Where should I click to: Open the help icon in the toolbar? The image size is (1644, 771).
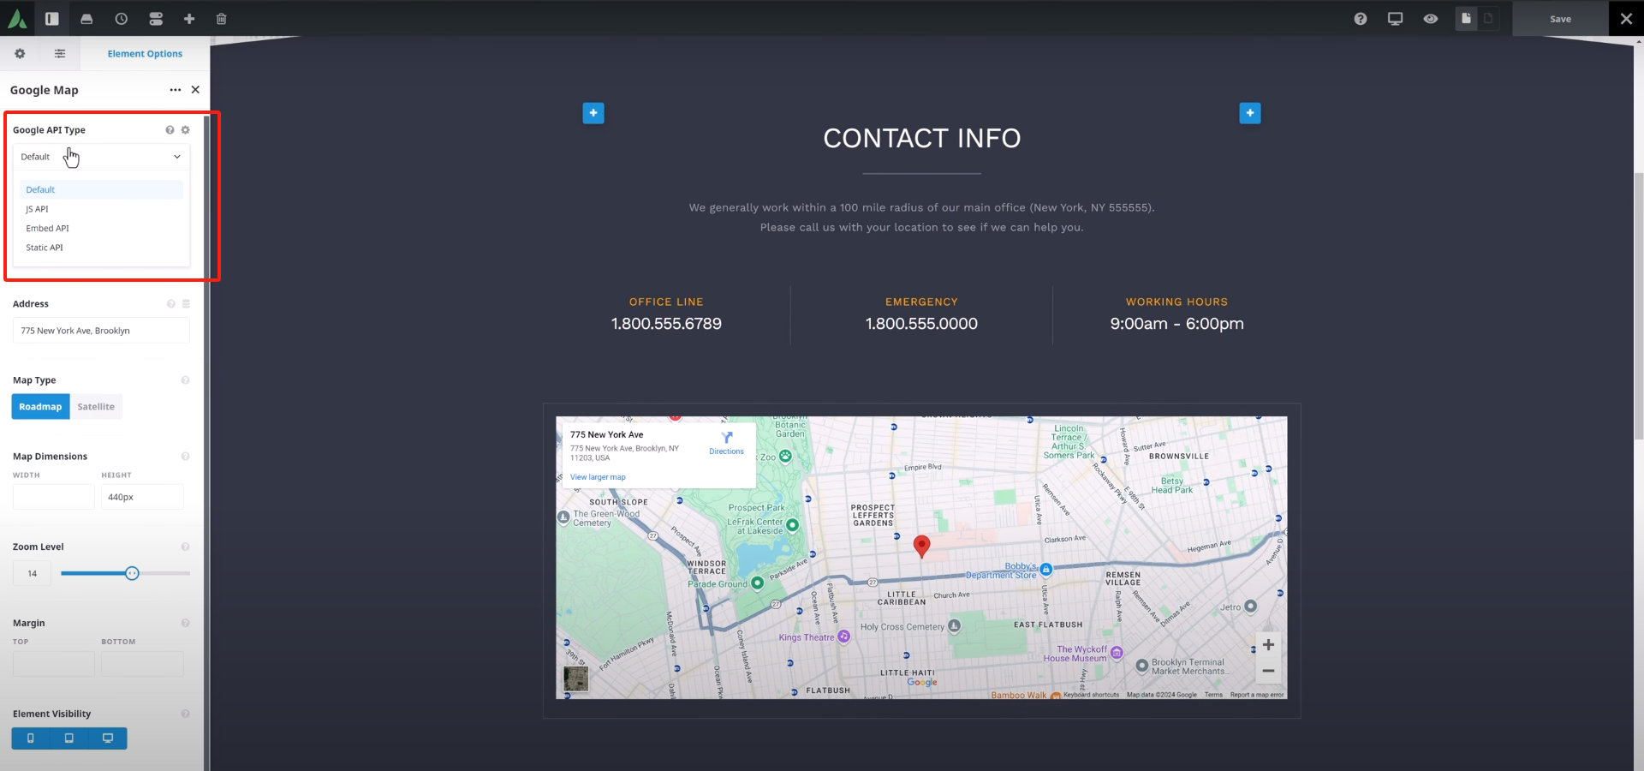coord(1361,18)
